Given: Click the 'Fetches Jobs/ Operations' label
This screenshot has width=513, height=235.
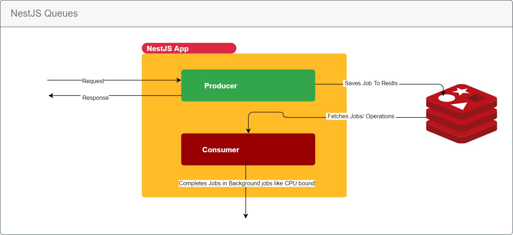Looking at the screenshot, I should 361,116.
